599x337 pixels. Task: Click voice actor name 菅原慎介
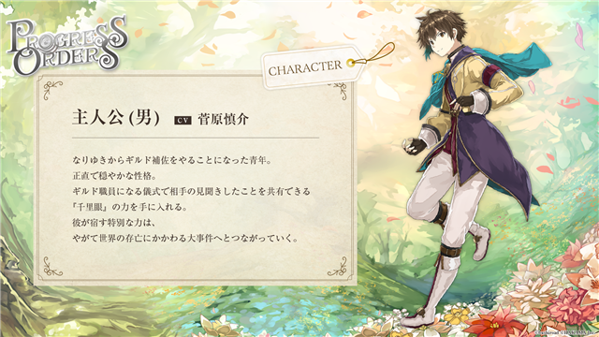click(x=223, y=119)
